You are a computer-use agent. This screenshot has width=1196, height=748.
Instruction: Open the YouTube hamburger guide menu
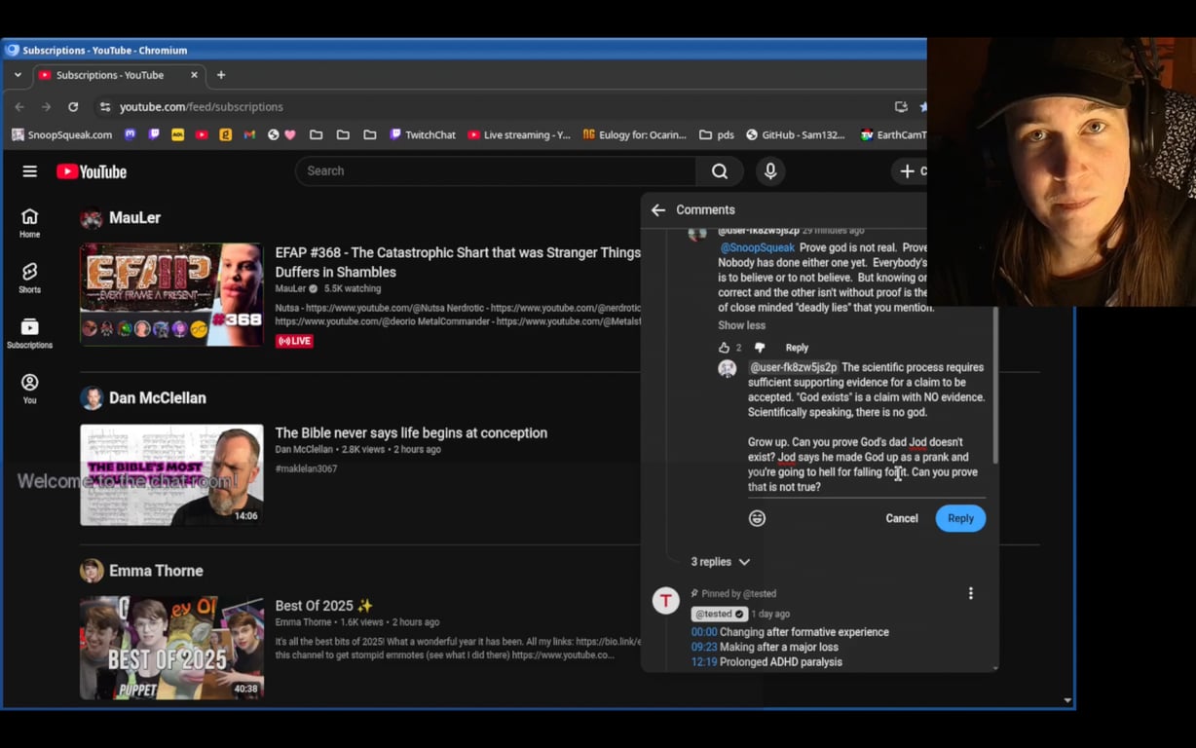click(x=30, y=171)
